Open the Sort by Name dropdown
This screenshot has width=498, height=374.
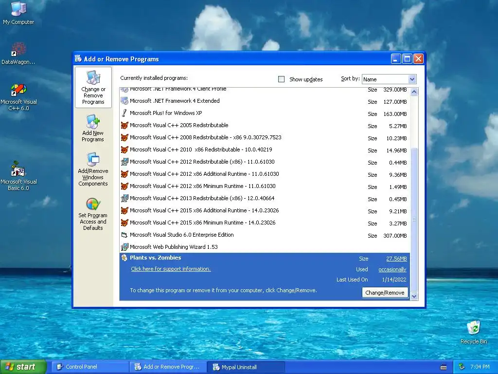[412, 79]
